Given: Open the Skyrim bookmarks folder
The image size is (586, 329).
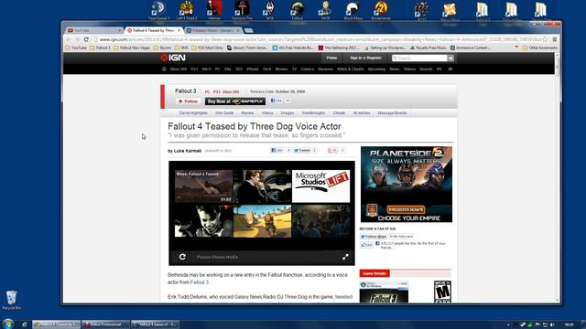Looking at the screenshot, I should tap(162, 48).
